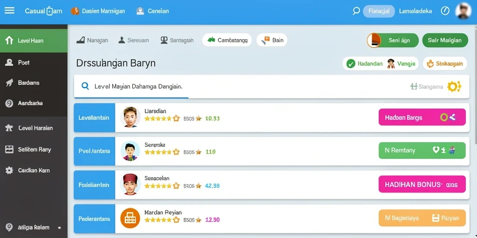Click the Pvel Jantana blue label

pos(94,151)
